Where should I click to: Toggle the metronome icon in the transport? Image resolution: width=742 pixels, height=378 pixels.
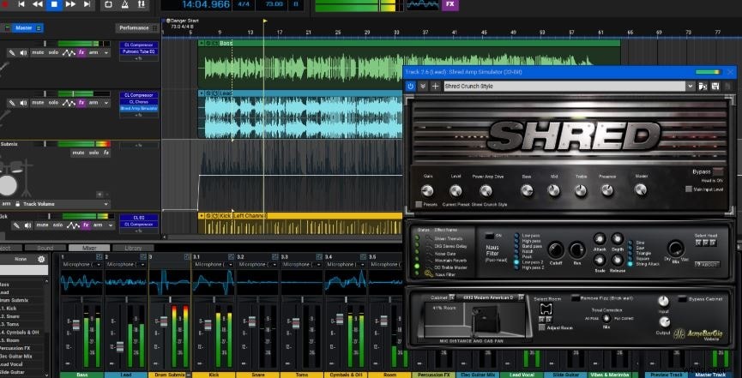pos(125,4)
